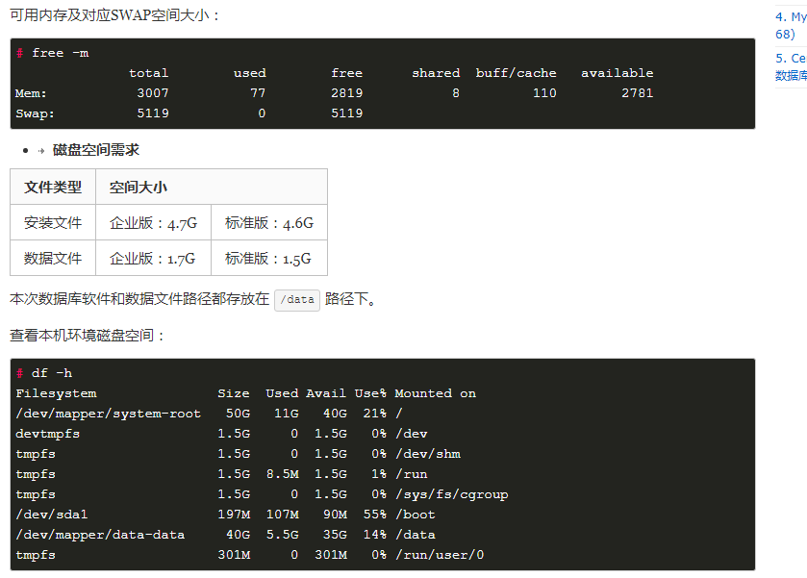Select the Mem total value 3007

pos(153,93)
